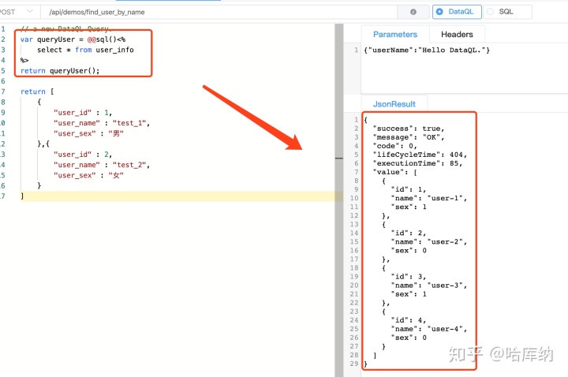This screenshot has width=568, height=377.
Task: Click the '"name": "user-3"' result line
Action: (429, 286)
